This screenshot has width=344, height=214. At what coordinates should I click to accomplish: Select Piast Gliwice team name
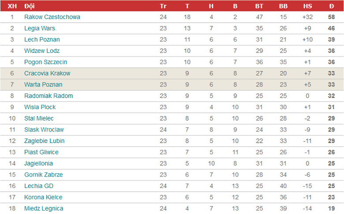41,152
